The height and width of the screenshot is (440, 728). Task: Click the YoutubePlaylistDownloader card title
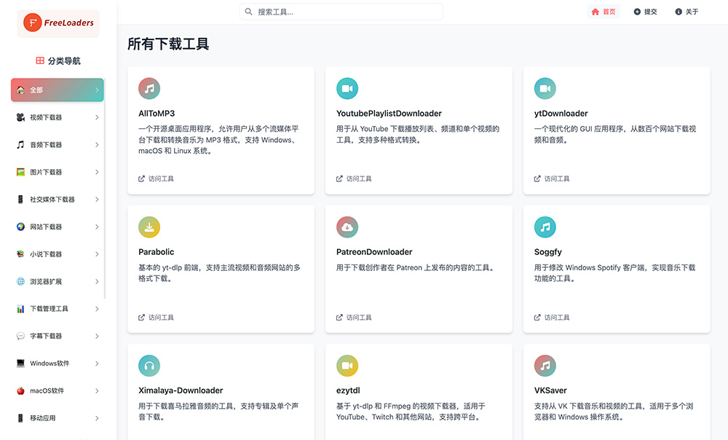coord(389,114)
